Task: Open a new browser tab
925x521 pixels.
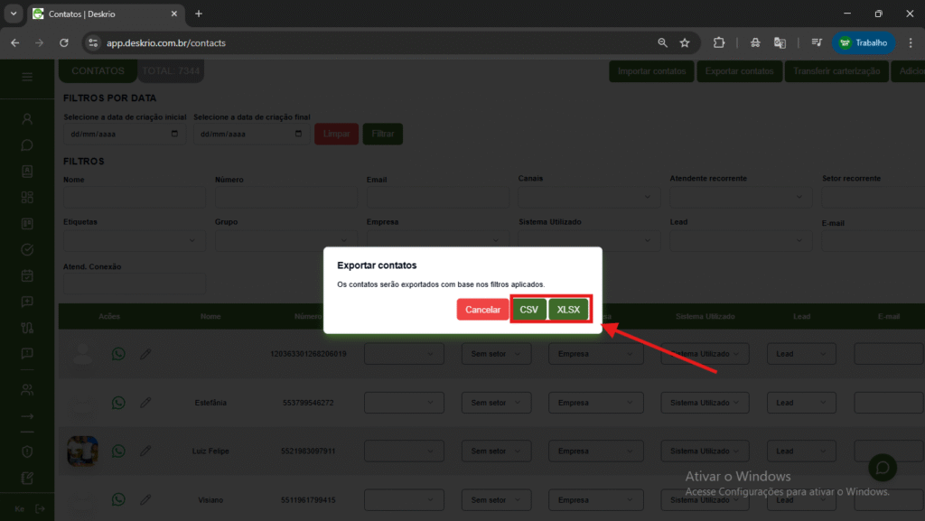Action: [x=199, y=14]
